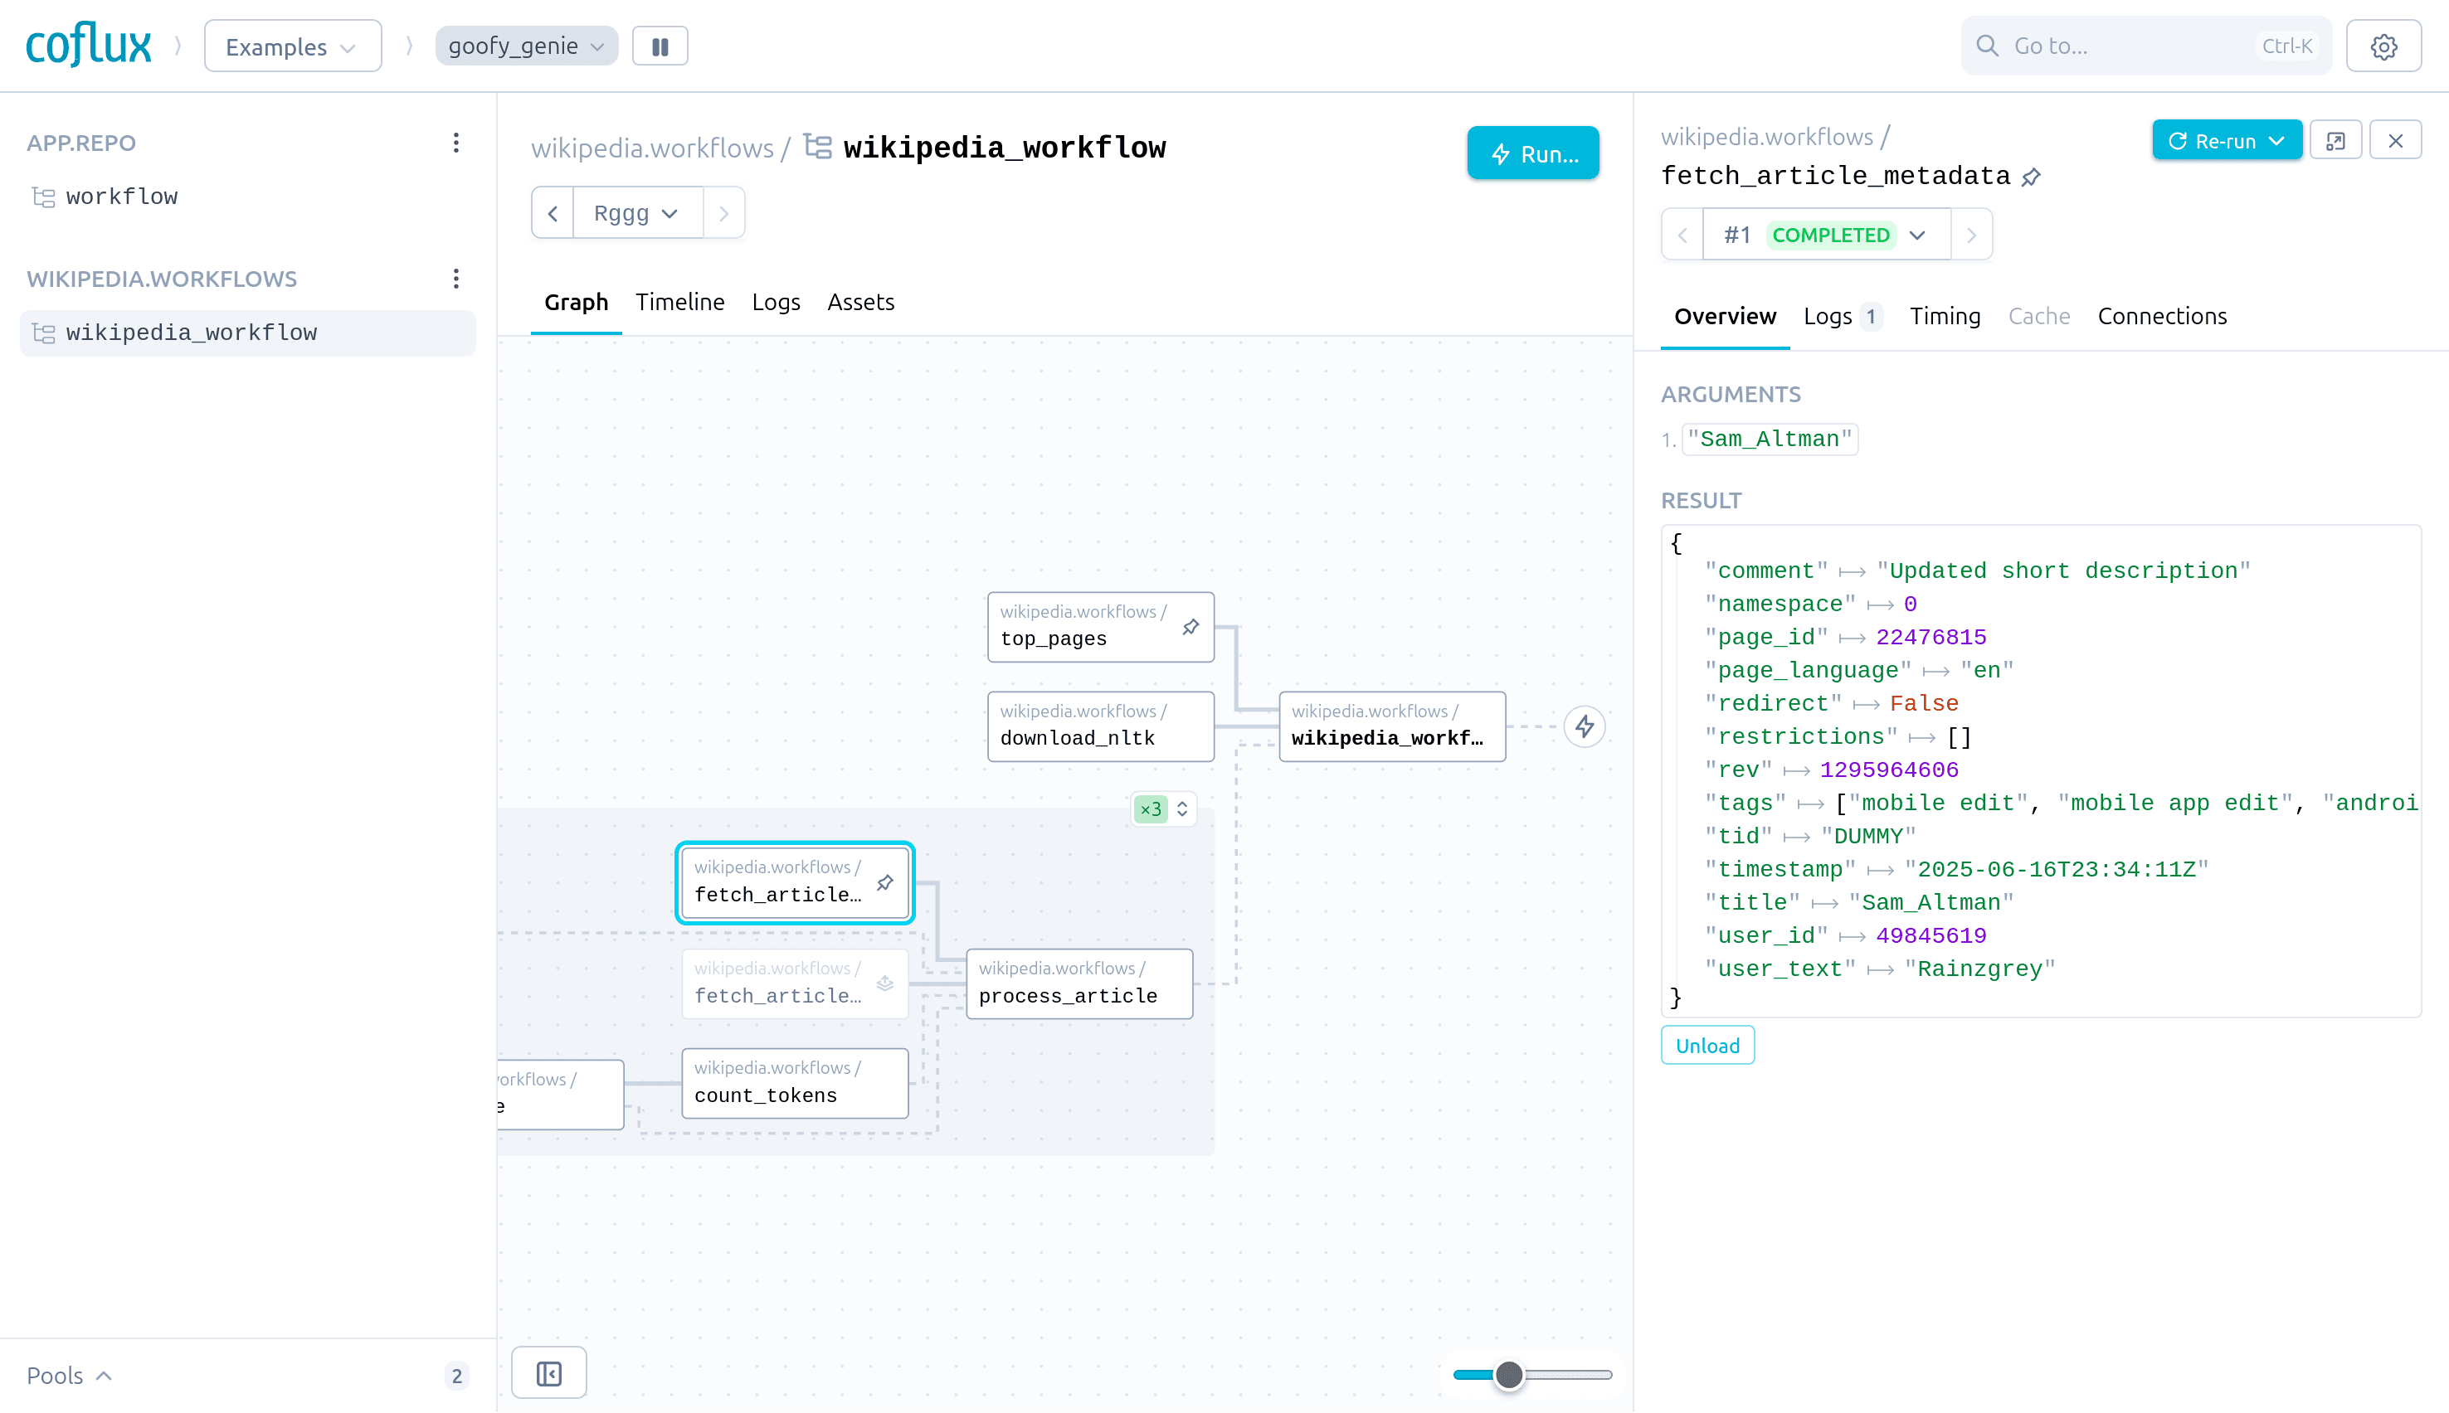Screen dimensions: 2449x1413
Task: Open the APP.REPO overflow menu
Action: click(455, 143)
